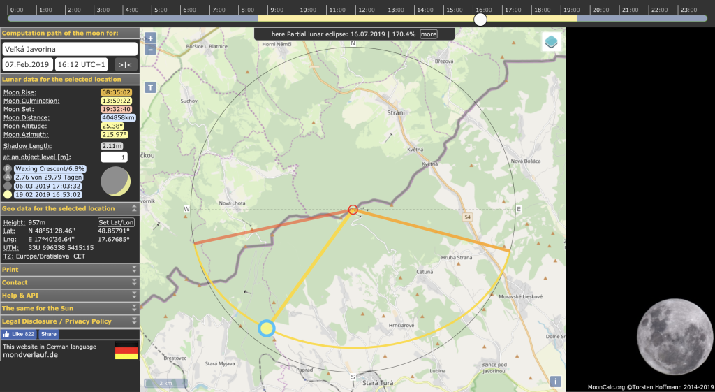
Task: Click the German flag icon
Action: pos(126,350)
